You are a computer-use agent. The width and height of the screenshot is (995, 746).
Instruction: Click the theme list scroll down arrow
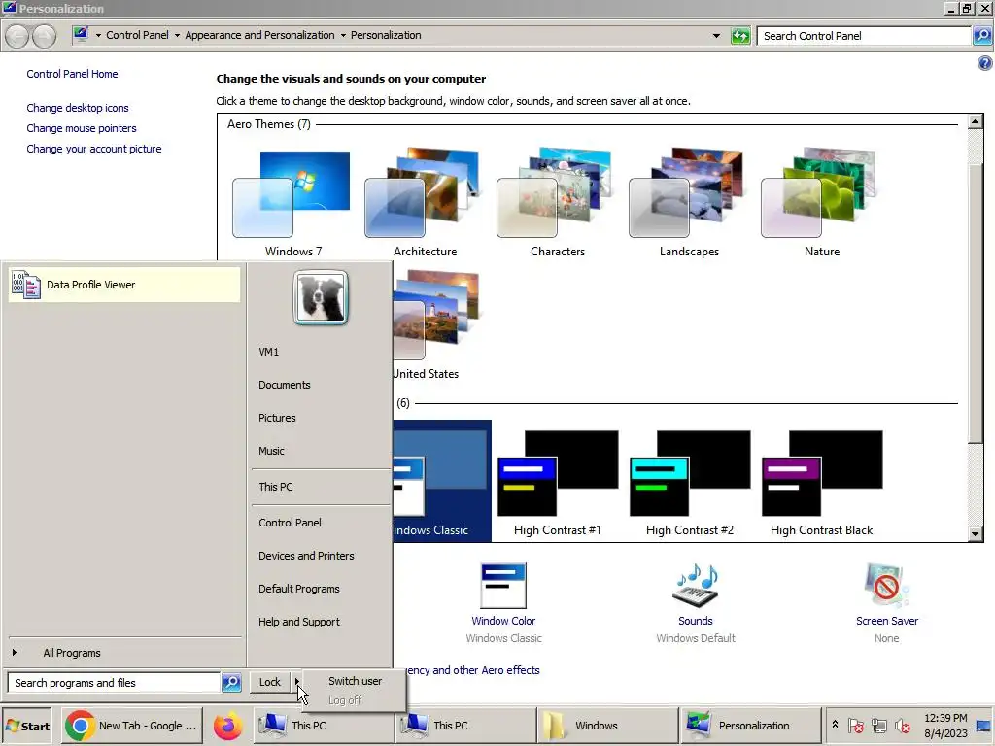(x=976, y=534)
